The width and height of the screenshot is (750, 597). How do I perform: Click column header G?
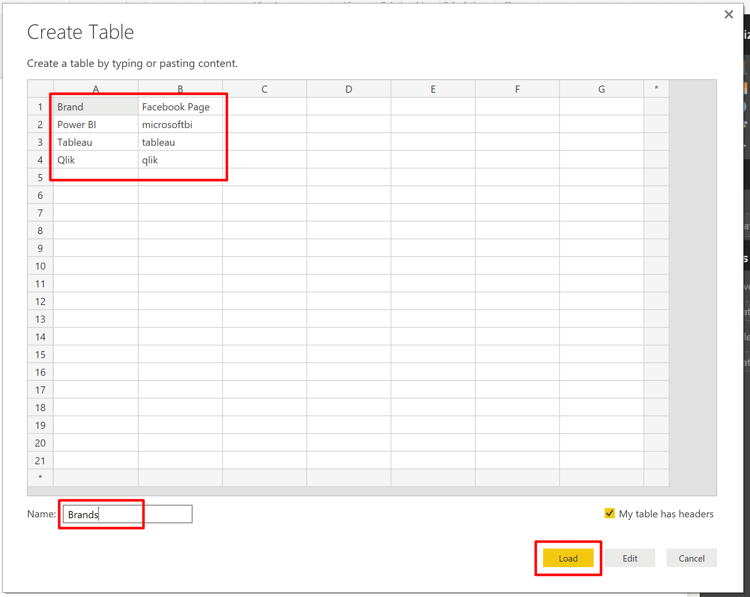coord(602,89)
